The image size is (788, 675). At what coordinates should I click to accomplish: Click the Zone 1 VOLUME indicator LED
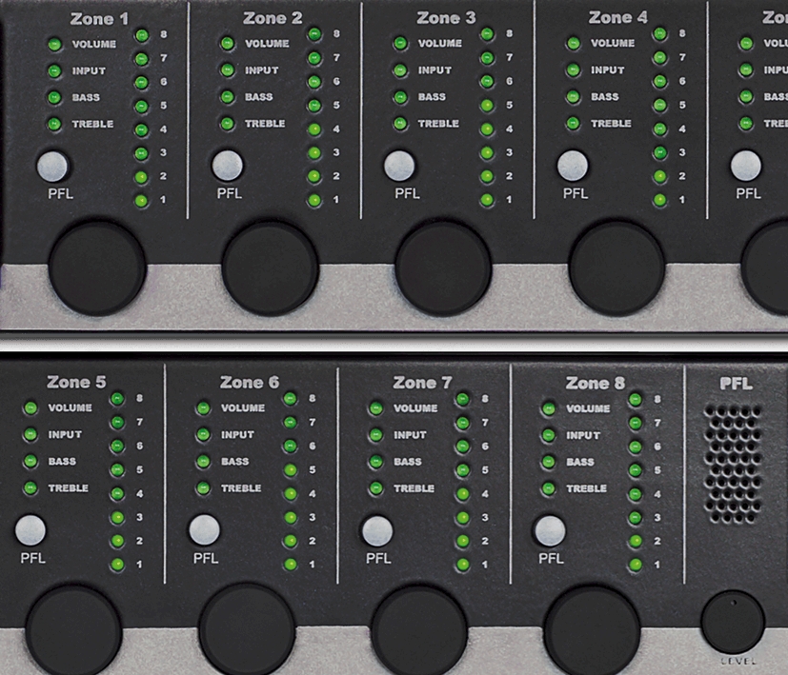[x=54, y=44]
